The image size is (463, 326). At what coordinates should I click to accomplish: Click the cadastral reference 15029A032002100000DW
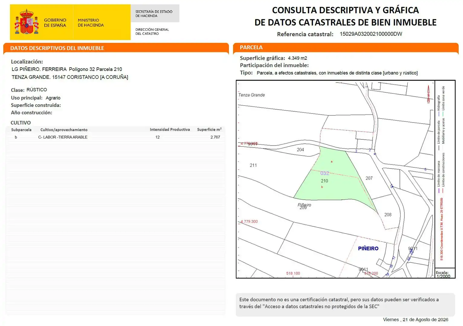[x=371, y=34]
